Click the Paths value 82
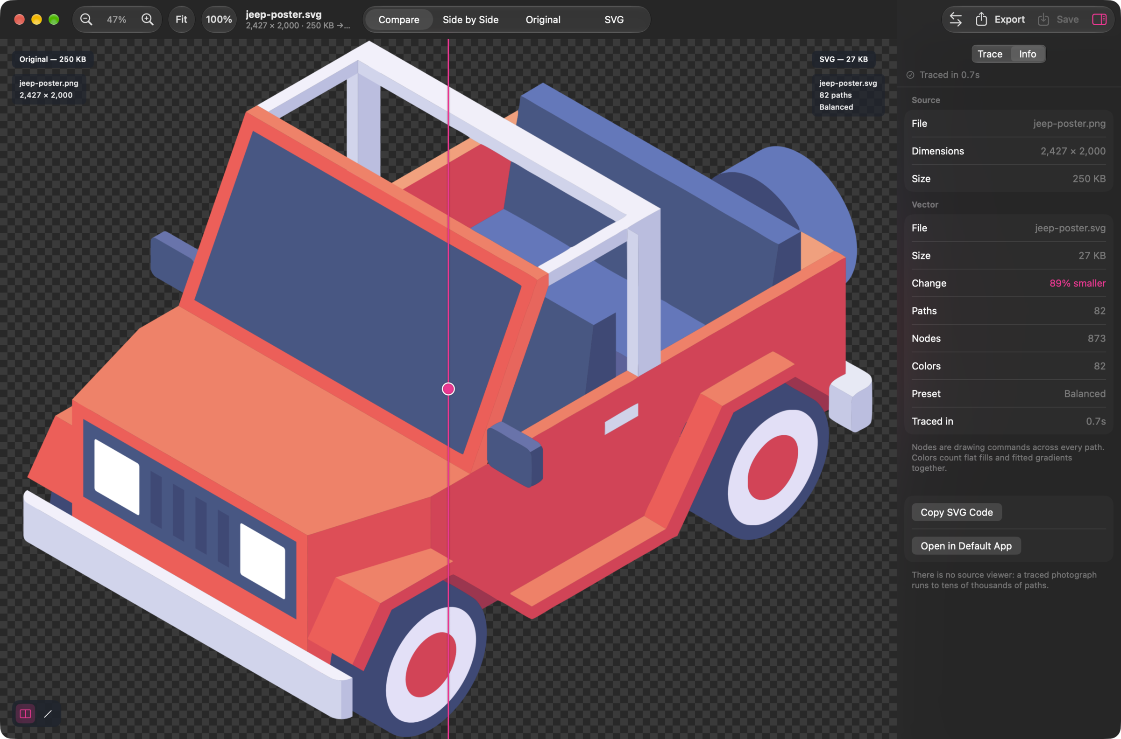The height and width of the screenshot is (739, 1121). click(x=1100, y=311)
